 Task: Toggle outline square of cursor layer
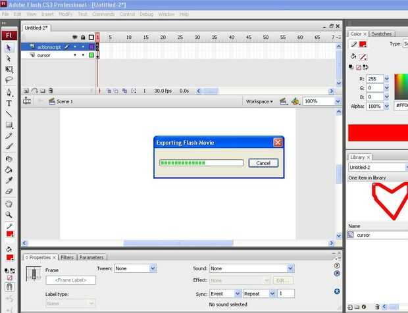(91, 55)
